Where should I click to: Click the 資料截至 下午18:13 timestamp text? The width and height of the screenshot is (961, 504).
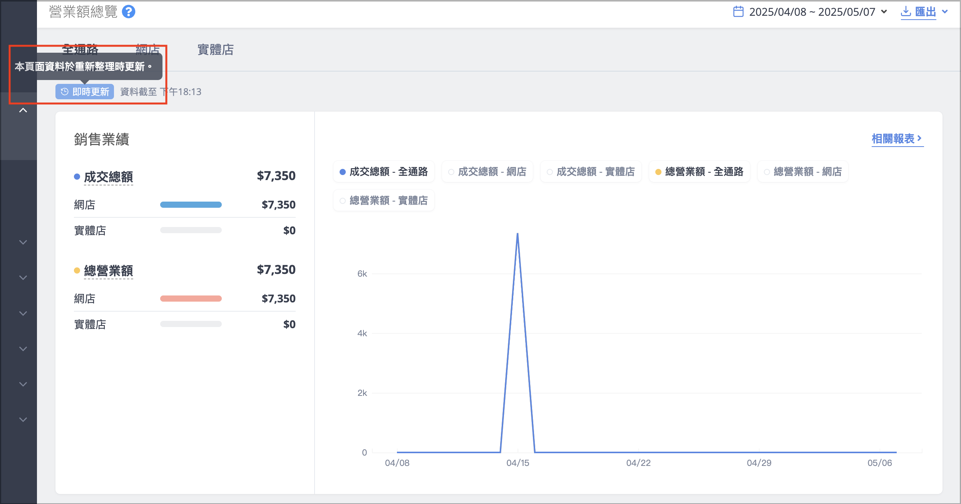pyautogui.click(x=161, y=92)
